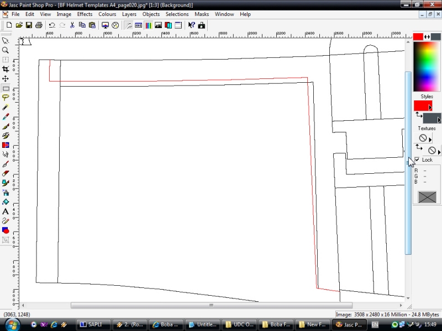Save the image with the floppy disk icon
This screenshot has width=442, height=331.
29,25
